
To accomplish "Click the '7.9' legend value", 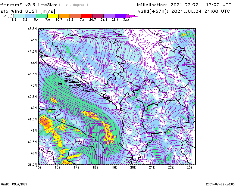I will (48, 20).
